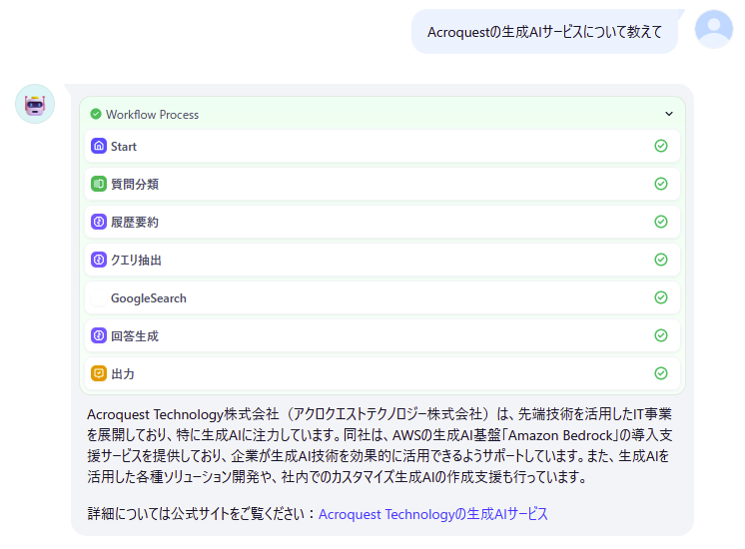The image size is (745, 549).
Task: Click the 出力 row success checkmark
Action: coord(661,373)
